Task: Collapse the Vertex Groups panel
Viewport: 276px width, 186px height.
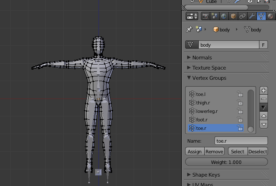Action: [x=207, y=78]
